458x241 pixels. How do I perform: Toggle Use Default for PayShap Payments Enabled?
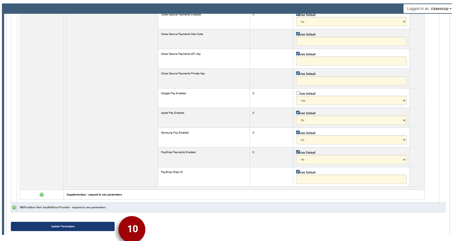(x=298, y=152)
